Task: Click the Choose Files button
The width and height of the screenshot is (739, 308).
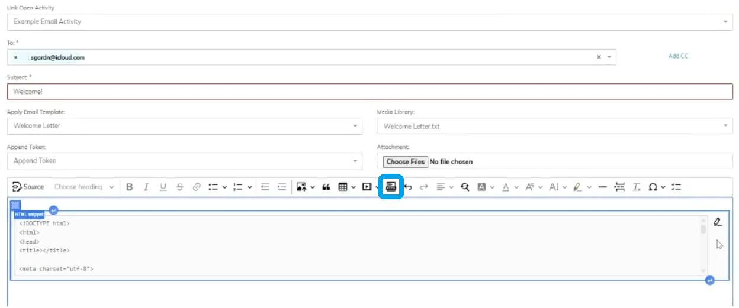Action: click(406, 161)
